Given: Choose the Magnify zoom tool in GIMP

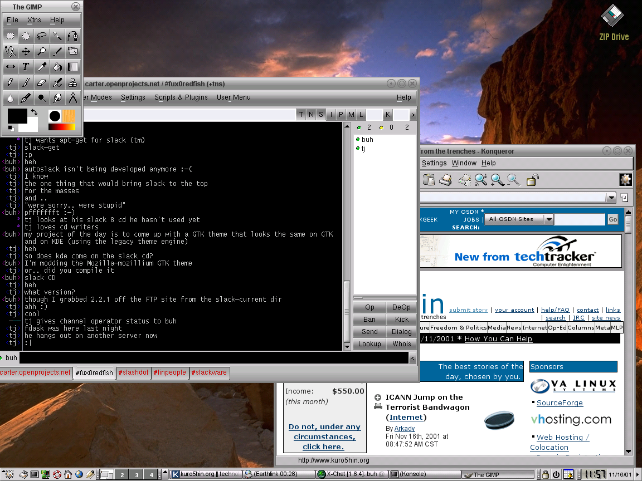Looking at the screenshot, I should point(41,51).
